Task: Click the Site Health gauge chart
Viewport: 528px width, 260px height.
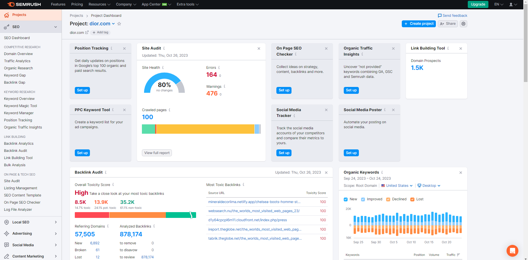Action: point(164,83)
